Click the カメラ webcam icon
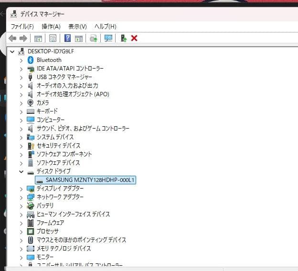Viewport: 298px width, 271px height. coord(31,103)
